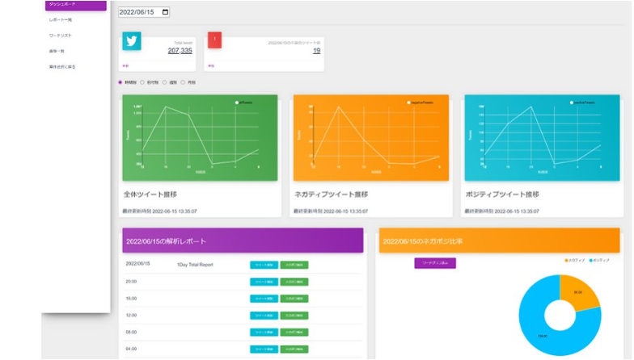This screenshot has width=634, height=360.
Task: Select the 日付別 radio button
Action: coord(142,82)
